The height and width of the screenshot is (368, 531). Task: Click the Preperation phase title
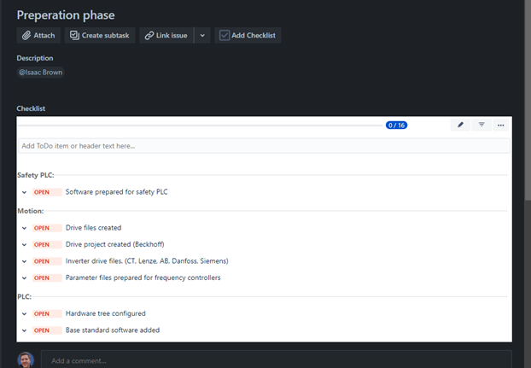[66, 15]
